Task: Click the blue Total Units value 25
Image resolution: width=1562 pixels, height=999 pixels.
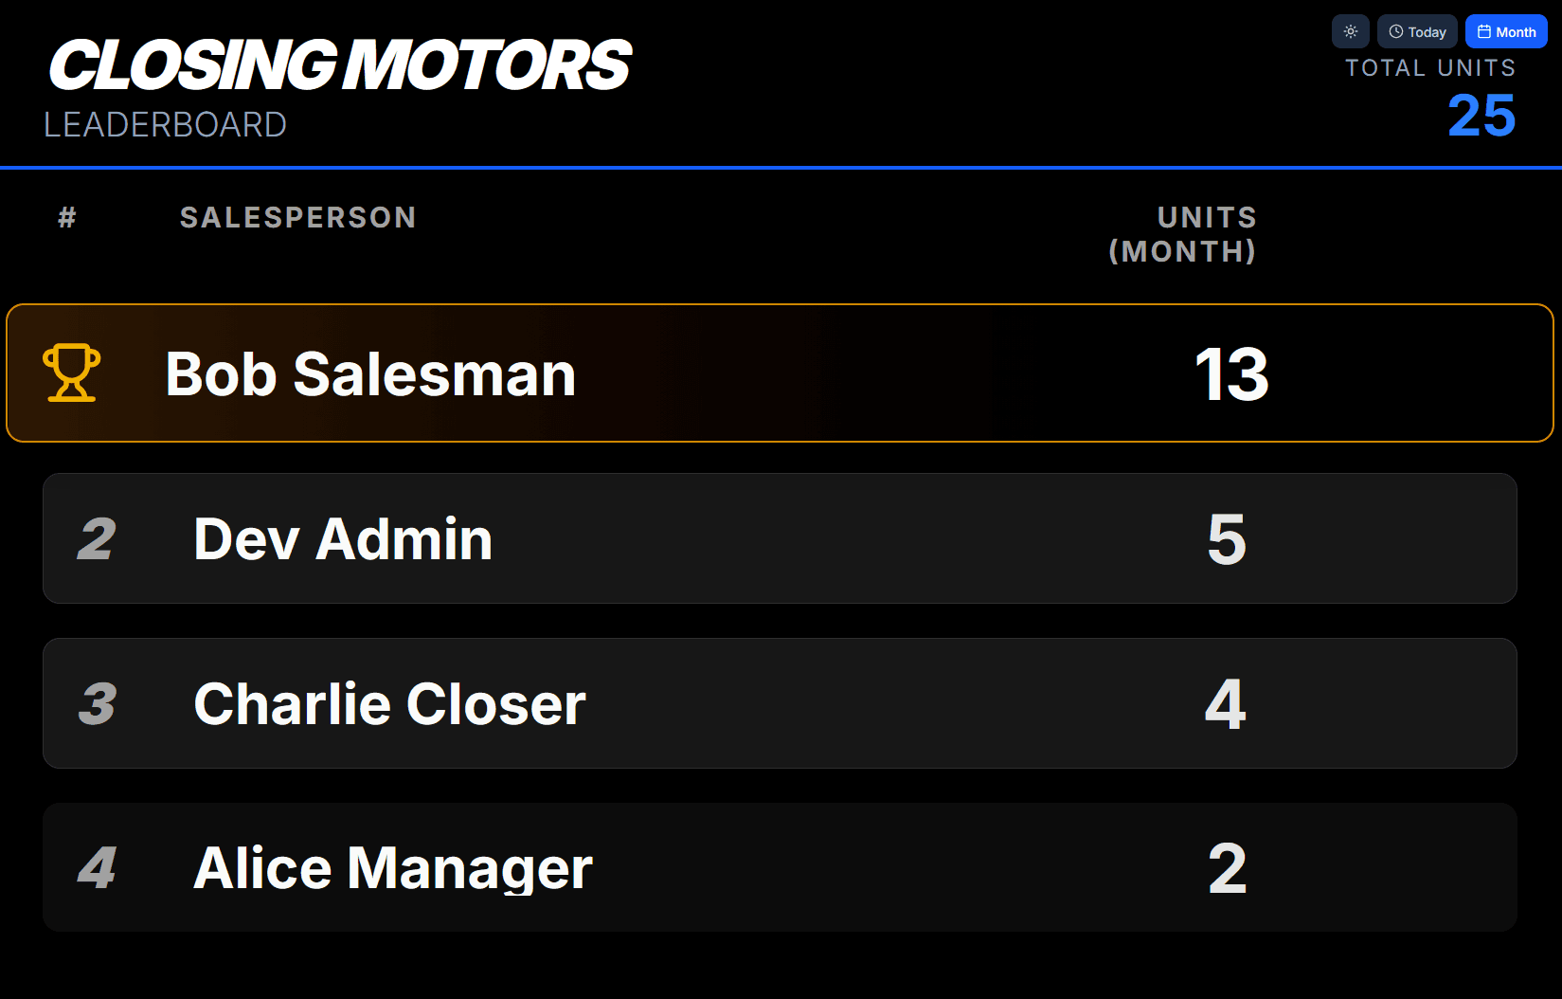Action: (1481, 115)
